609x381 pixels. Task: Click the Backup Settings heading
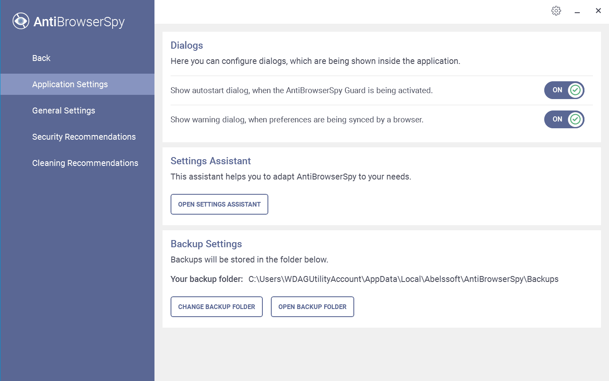click(x=206, y=244)
